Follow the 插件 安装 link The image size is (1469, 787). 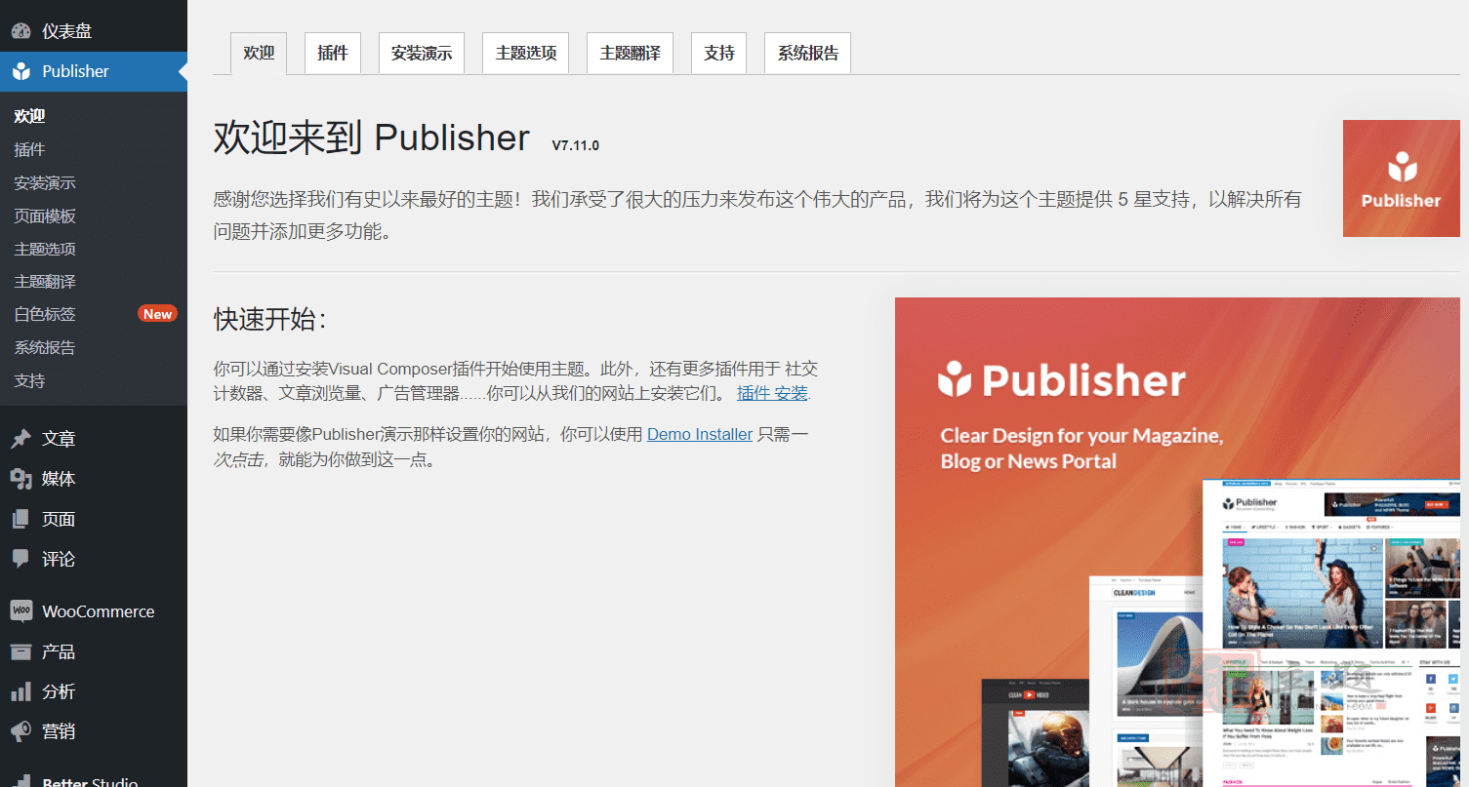click(x=772, y=394)
